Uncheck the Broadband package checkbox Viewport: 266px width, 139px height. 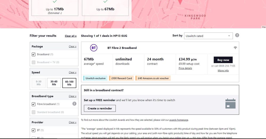[34, 54]
